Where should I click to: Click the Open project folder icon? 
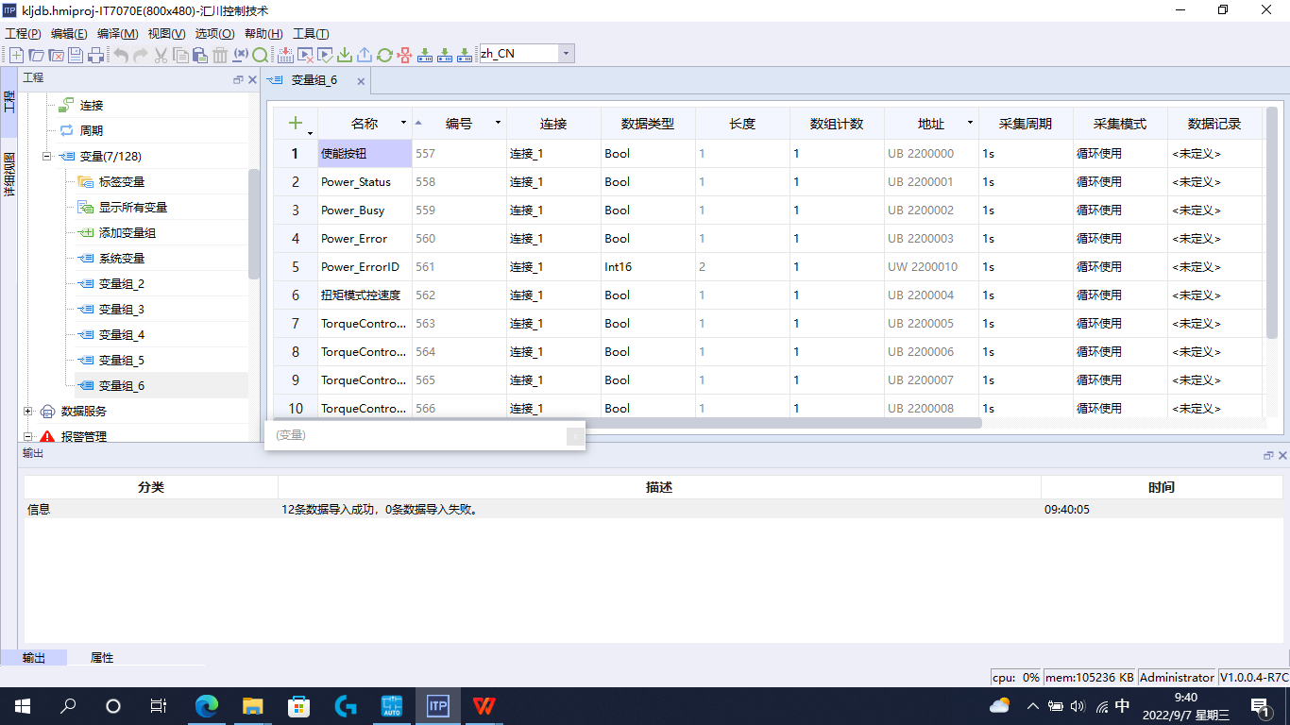pyautogui.click(x=36, y=55)
